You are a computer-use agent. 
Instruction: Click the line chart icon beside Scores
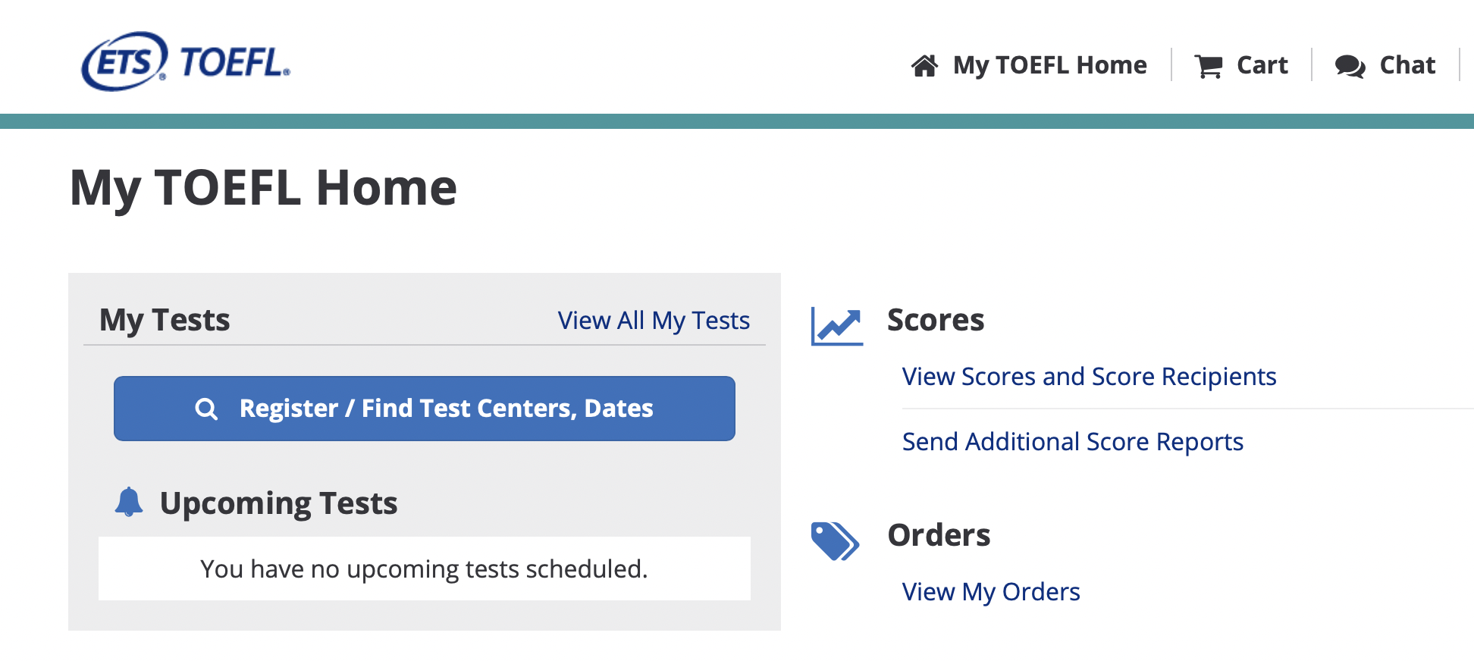coord(836,326)
